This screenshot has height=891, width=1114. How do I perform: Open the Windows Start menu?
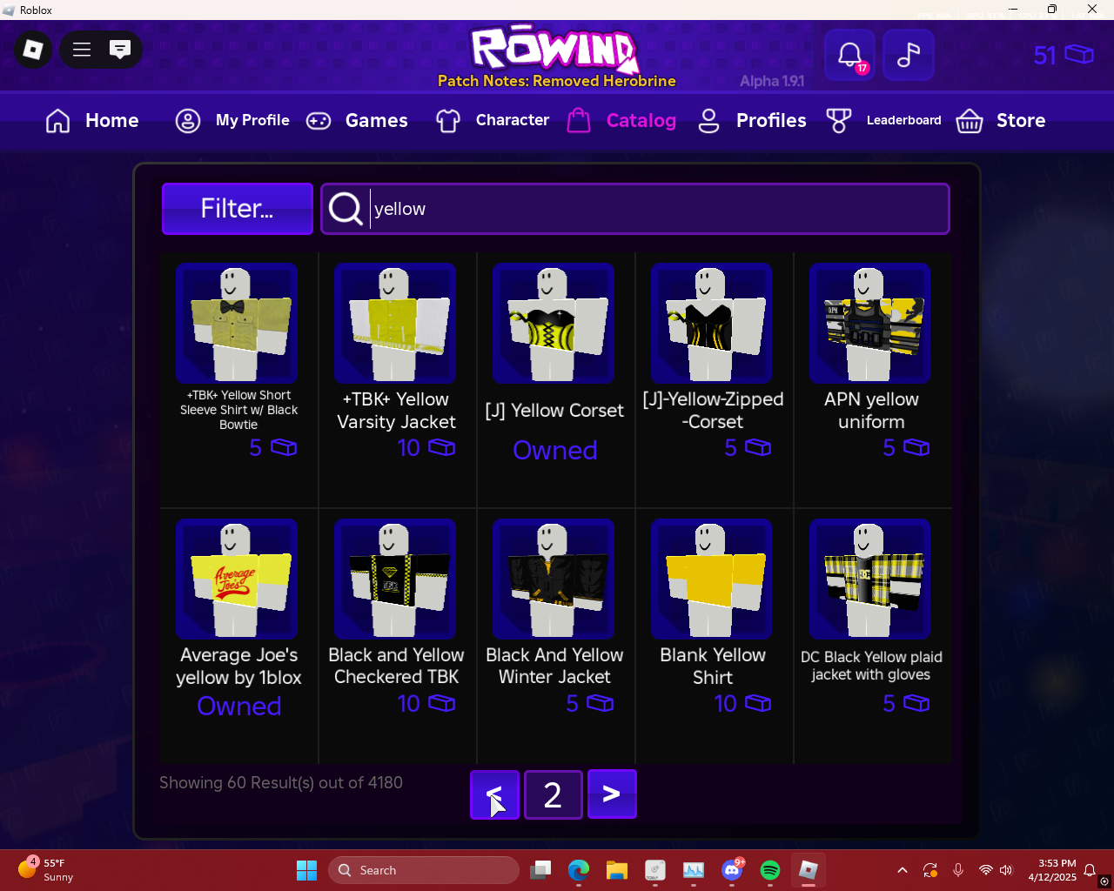pos(306,870)
